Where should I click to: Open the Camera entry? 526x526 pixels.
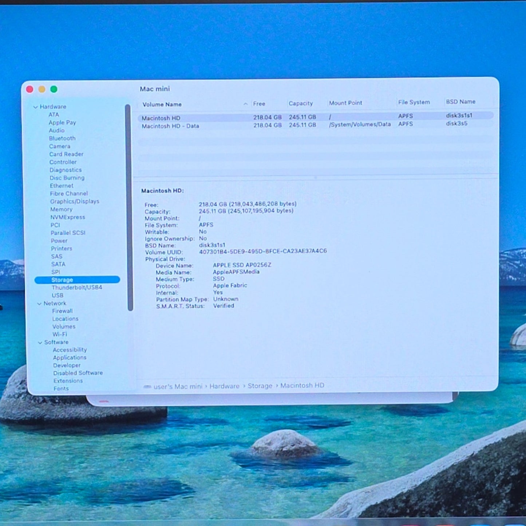point(60,146)
